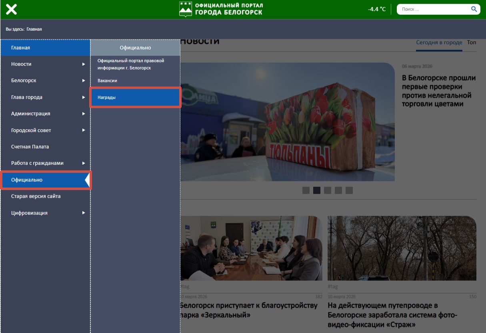Click the Поиск search input field
The height and width of the screenshot is (333, 486).
(432, 9)
